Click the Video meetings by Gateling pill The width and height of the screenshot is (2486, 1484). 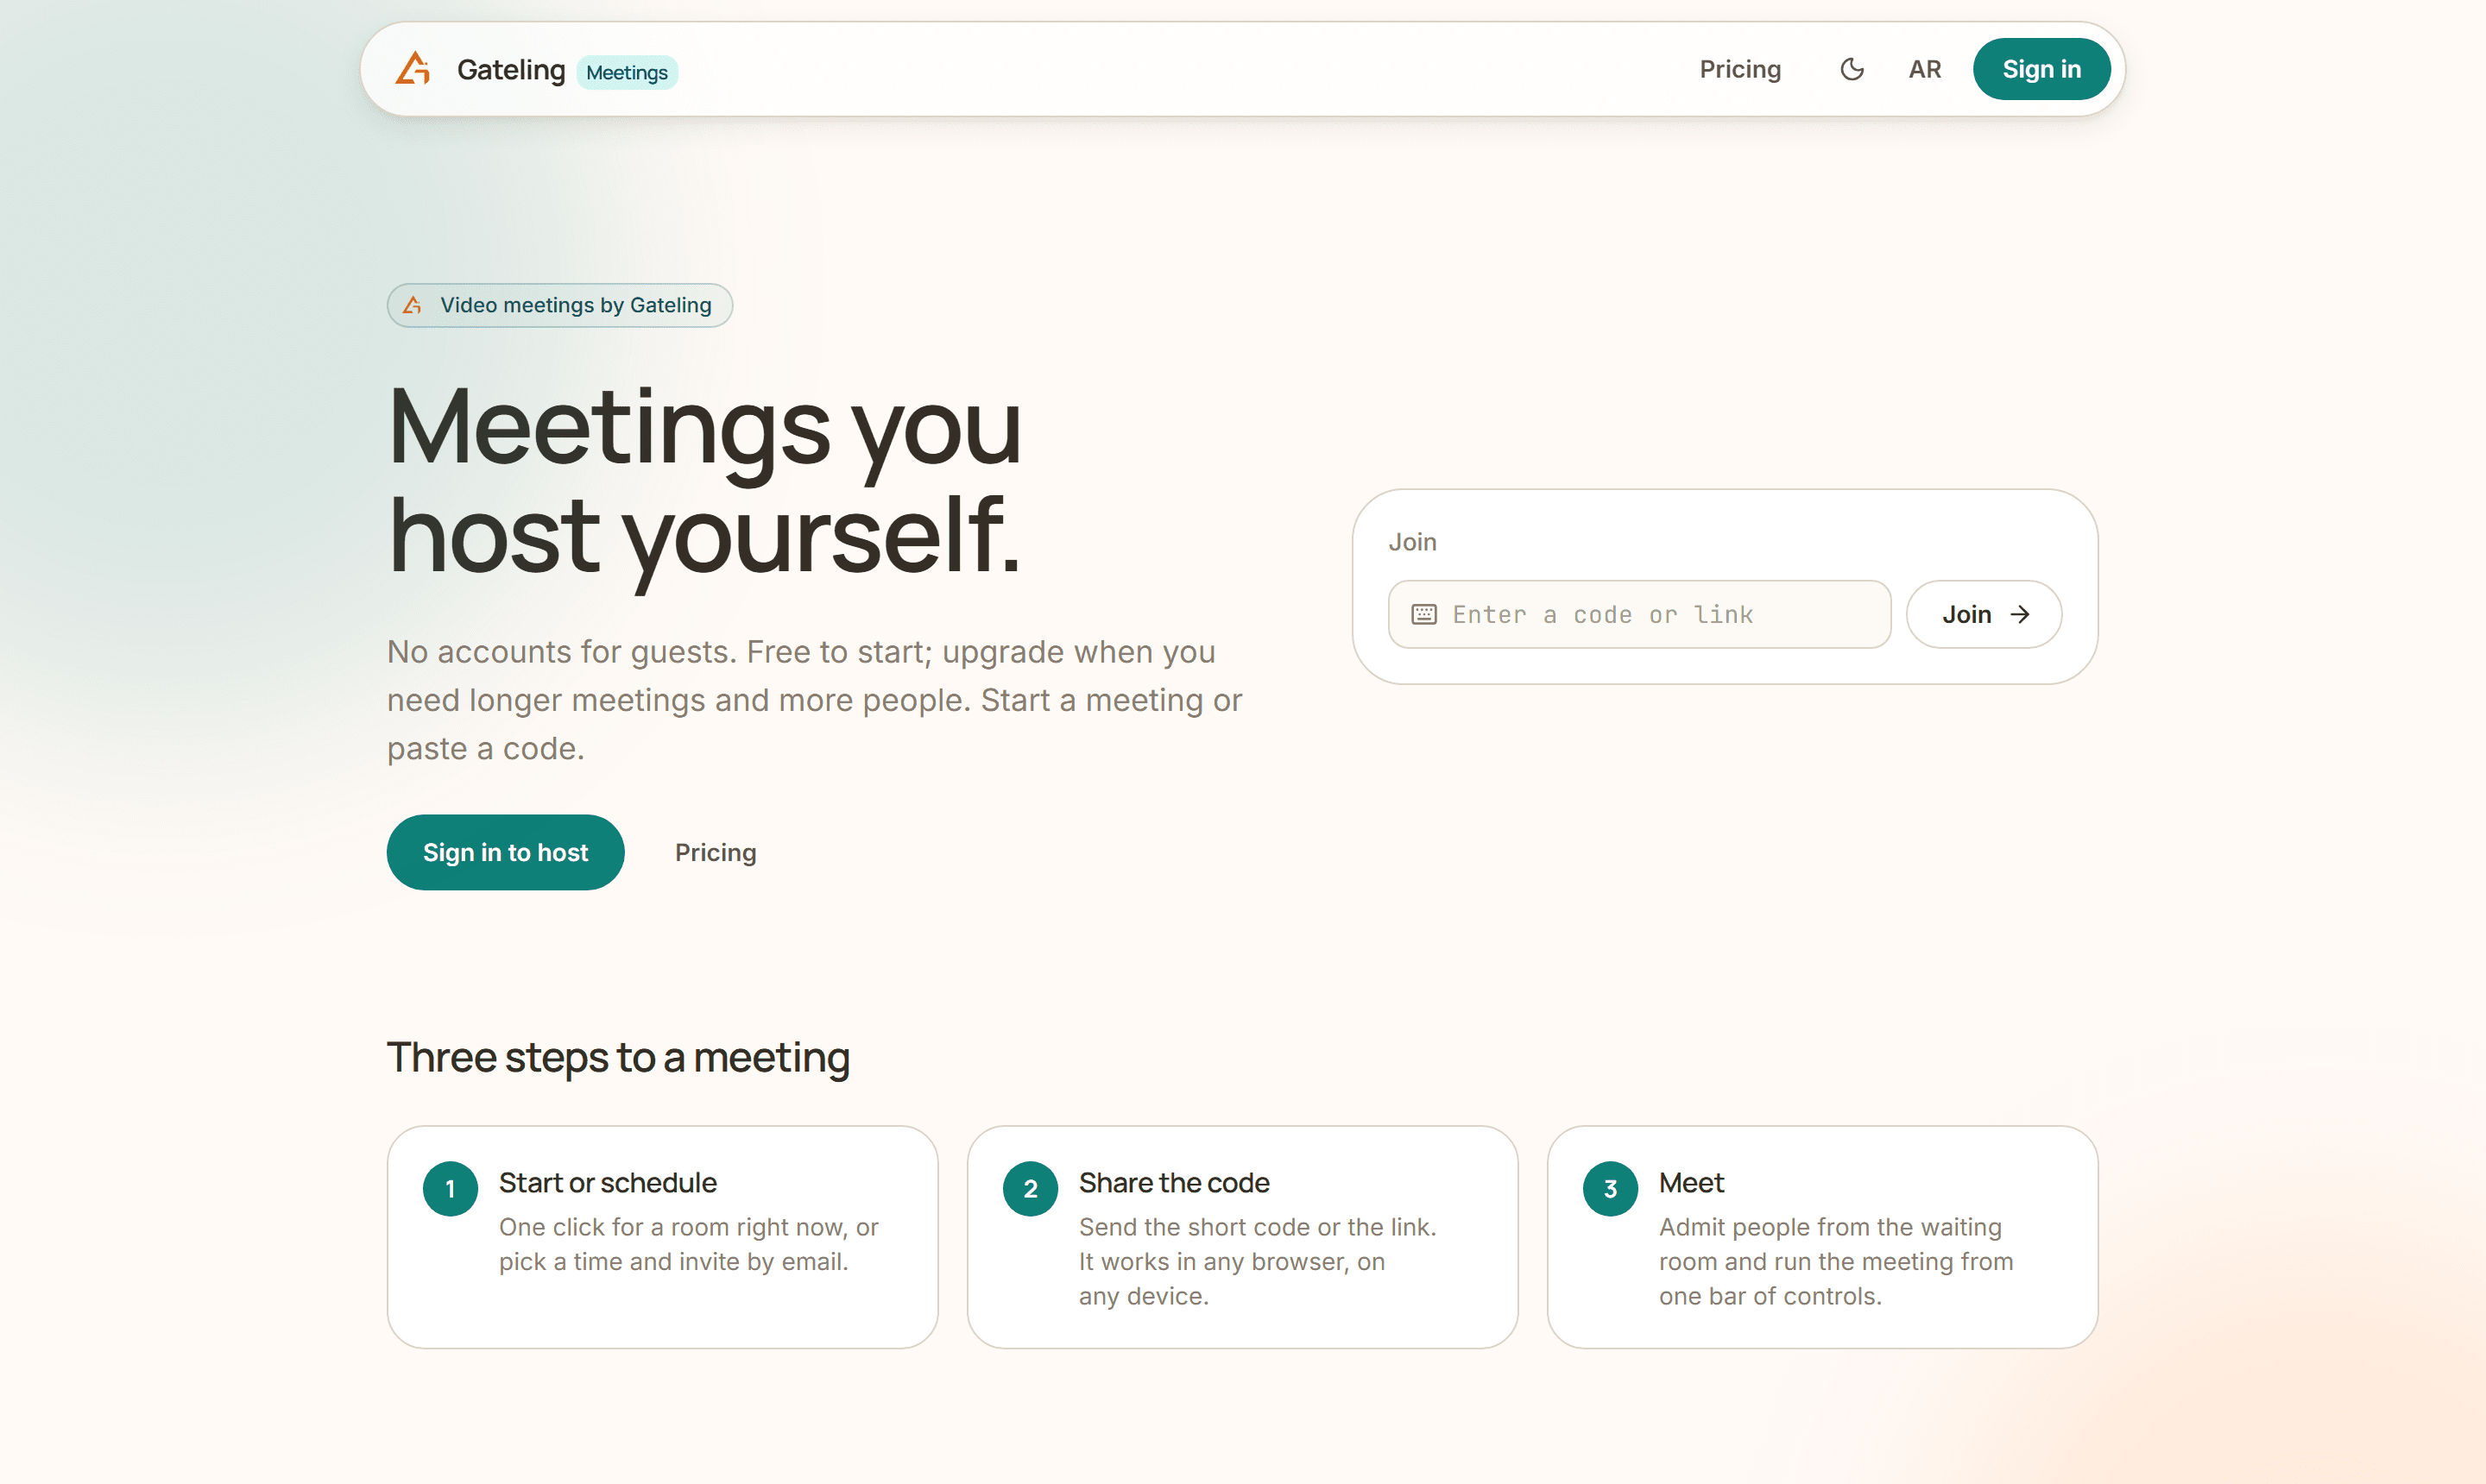pos(559,305)
